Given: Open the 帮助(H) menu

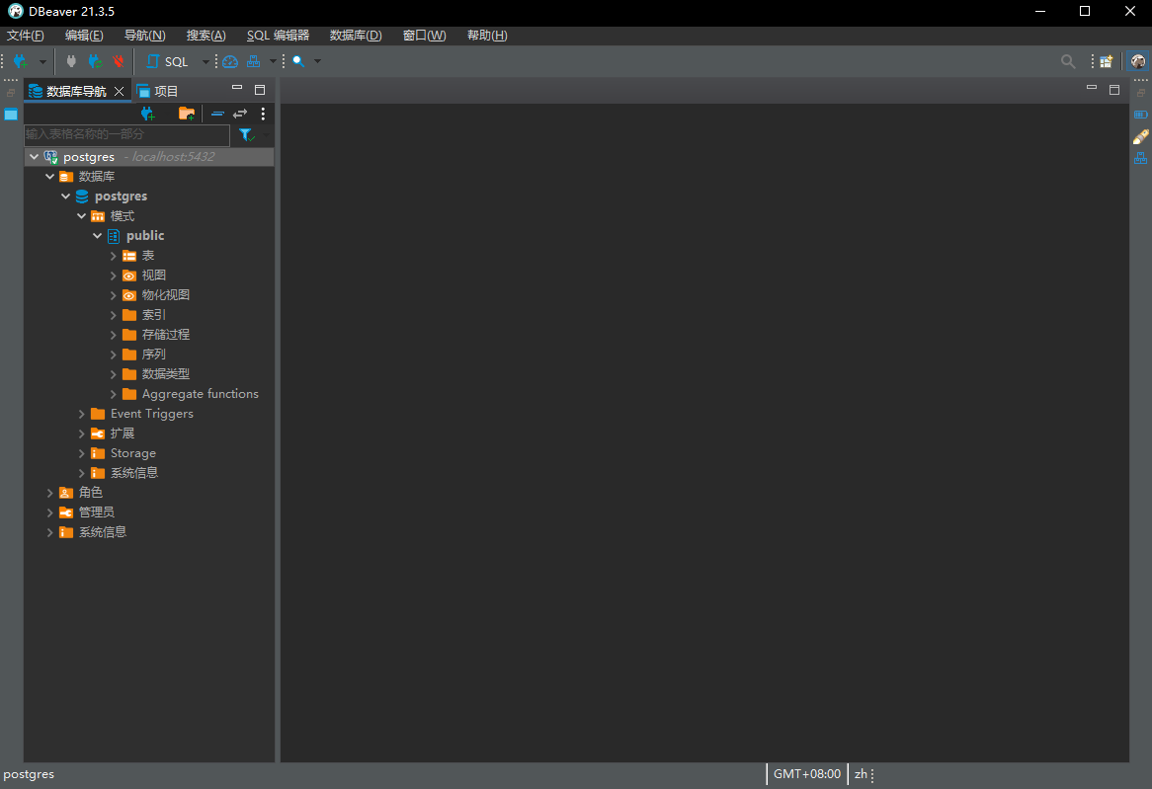Looking at the screenshot, I should (487, 36).
